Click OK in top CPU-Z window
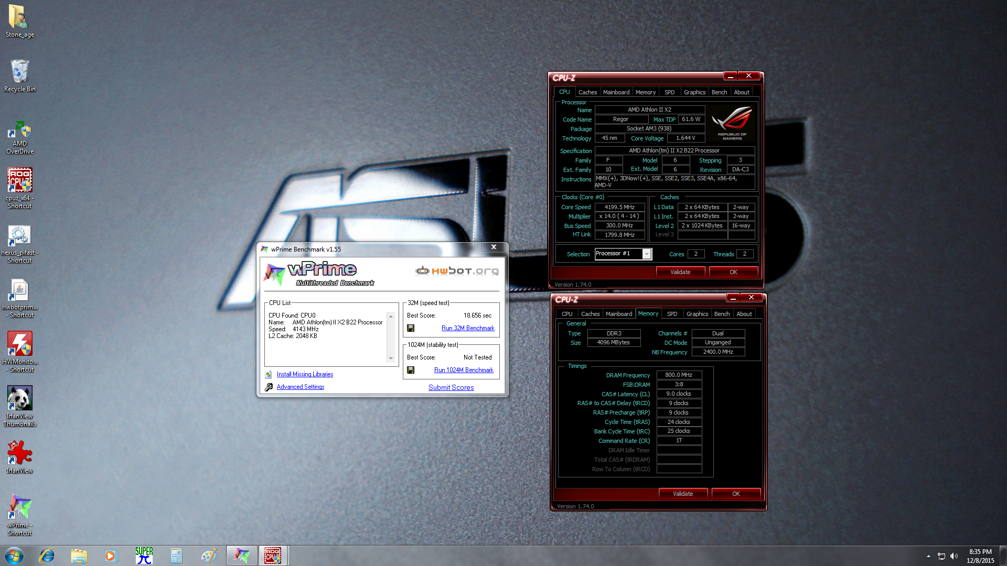The height and width of the screenshot is (566, 1007). coord(733,272)
